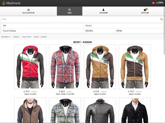Expand the FİYAT filter
Image resolution: width=165 pixels, height=123 pixels.
click(x=124, y=26)
